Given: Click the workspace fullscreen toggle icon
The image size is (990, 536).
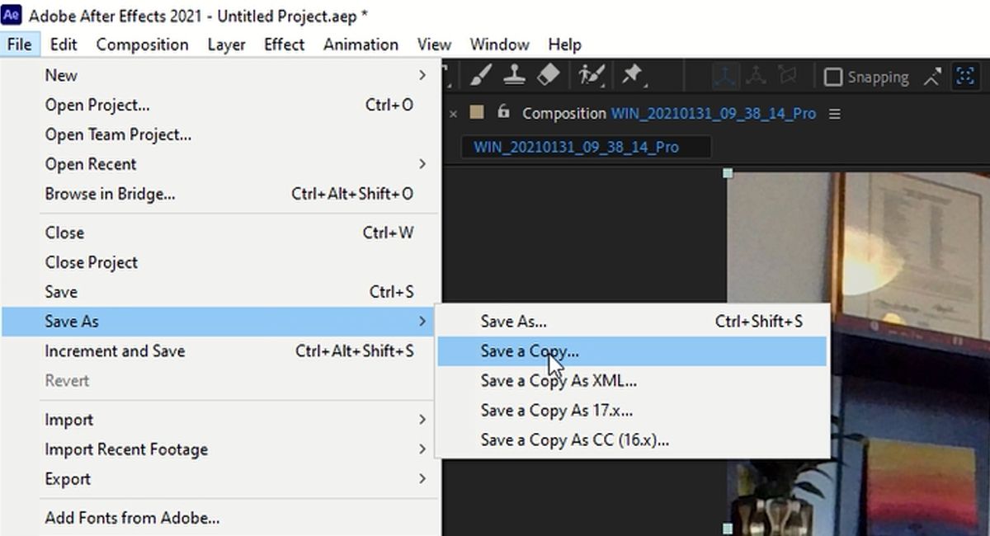Looking at the screenshot, I should click(x=965, y=76).
